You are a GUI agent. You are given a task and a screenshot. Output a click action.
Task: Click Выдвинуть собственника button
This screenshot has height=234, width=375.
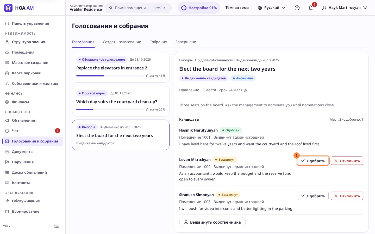pos(213,222)
